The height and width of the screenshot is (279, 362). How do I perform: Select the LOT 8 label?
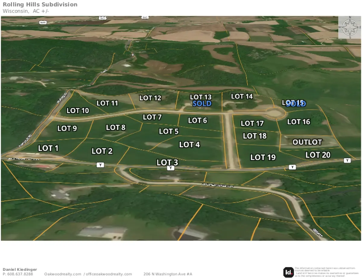click(x=116, y=128)
